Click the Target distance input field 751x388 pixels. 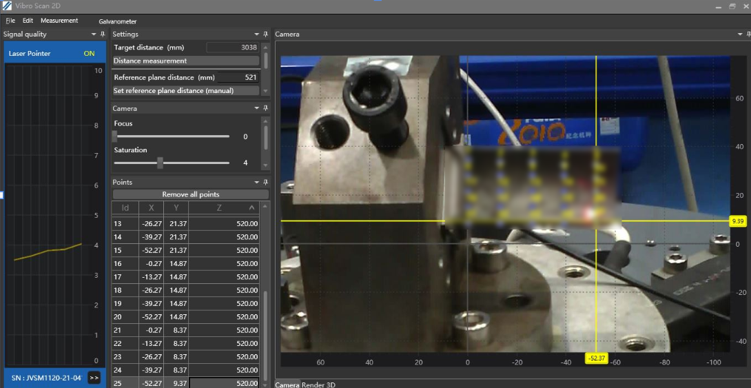232,48
